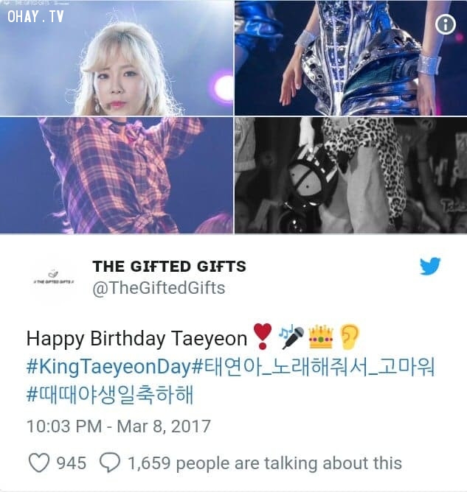Viewport: 467px width, 492px height.
Task: Click '1,659 people are talking about this'
Action: (x=265, y=463)
